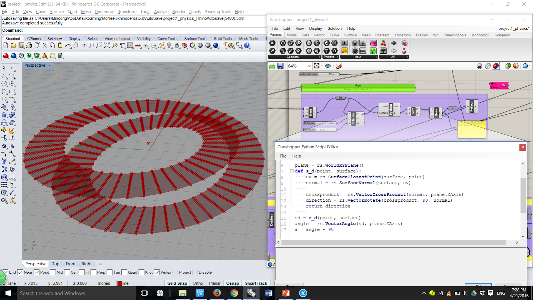Click the orange cone icon in second toolbar
533x300 pixels.
pos(45,56)
